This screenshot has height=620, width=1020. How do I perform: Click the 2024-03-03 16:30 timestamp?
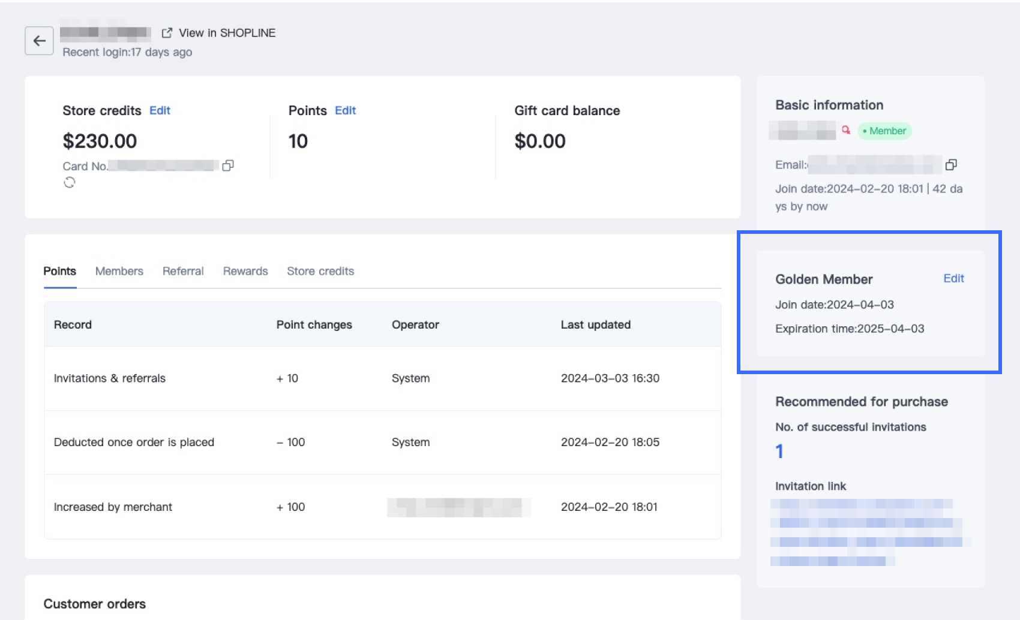pyautogui.click(x=610, y=378)
